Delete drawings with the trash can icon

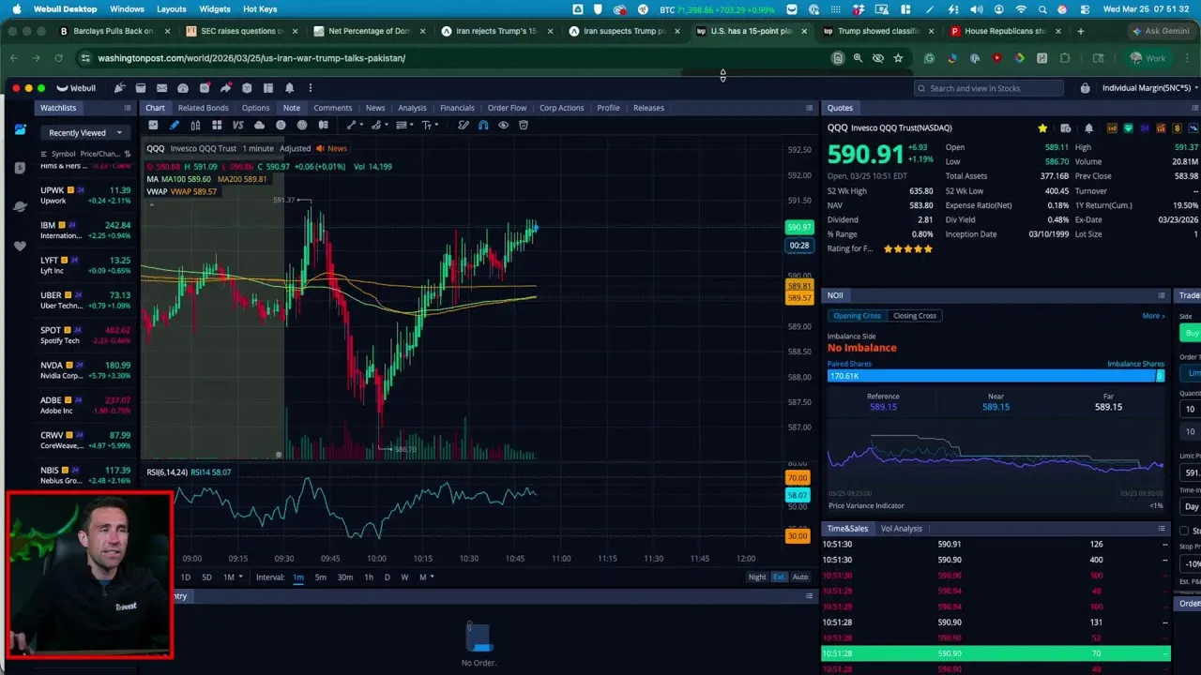click(524, 125)
